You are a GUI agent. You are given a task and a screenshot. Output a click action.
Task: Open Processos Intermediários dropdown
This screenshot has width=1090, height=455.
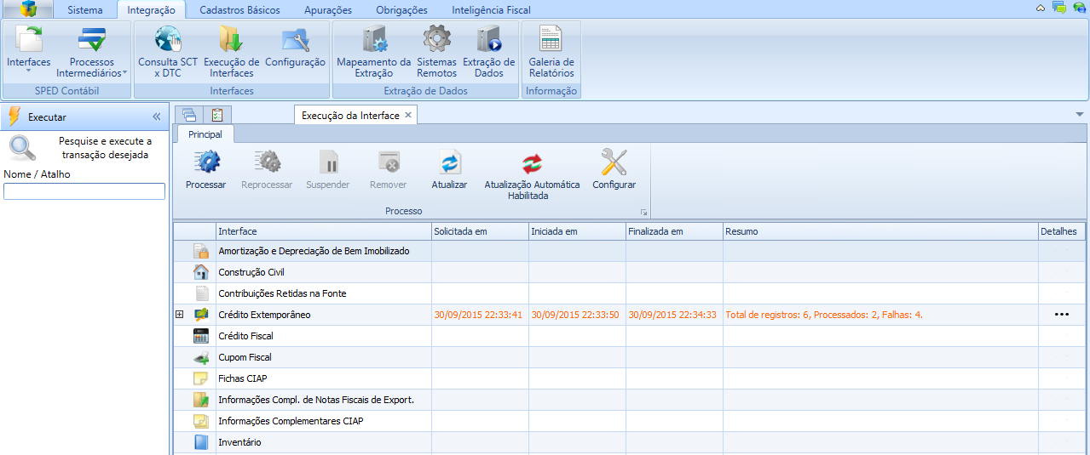tap(91, 53)
